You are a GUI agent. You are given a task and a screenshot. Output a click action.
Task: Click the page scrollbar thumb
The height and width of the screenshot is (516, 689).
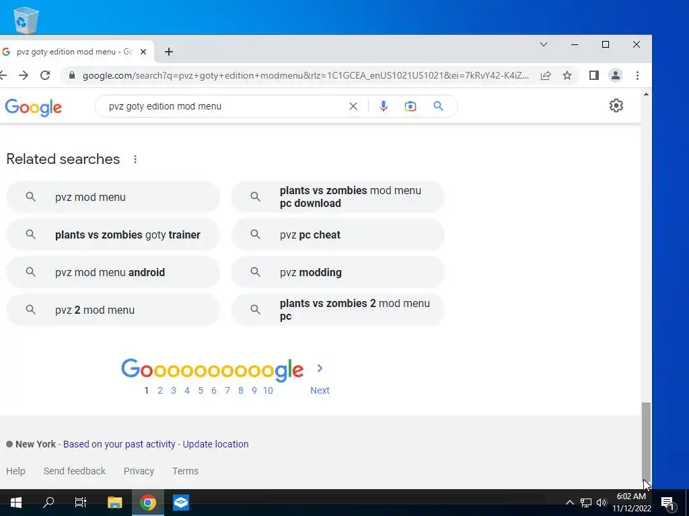pyautogui.click(x=646, y=441)
